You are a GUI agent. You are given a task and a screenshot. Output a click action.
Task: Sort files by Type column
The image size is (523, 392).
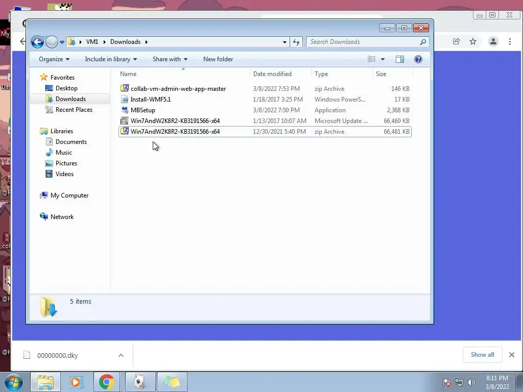tap(342, 73)
